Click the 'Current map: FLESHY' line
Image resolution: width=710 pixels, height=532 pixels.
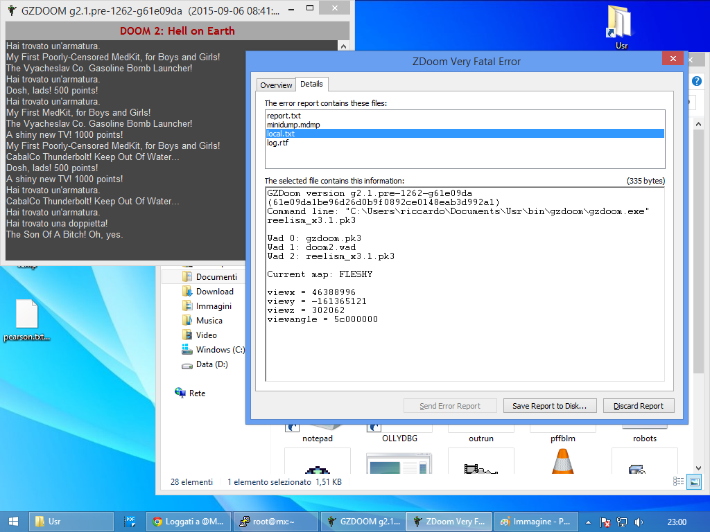320,274
